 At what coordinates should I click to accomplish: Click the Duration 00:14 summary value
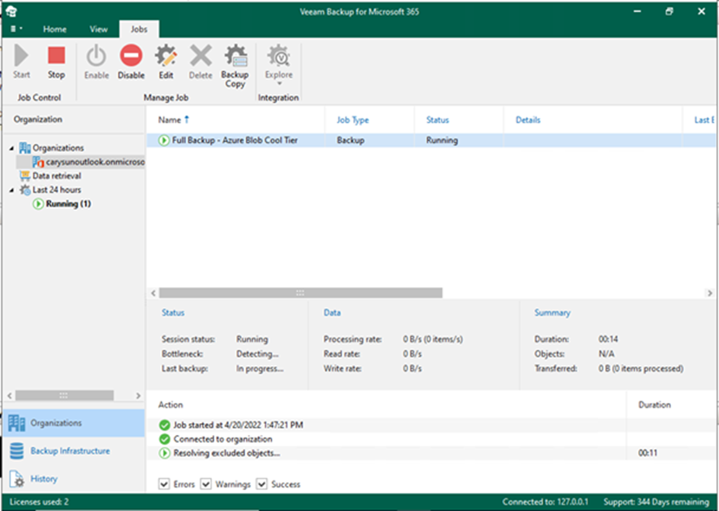coord(608,339)
